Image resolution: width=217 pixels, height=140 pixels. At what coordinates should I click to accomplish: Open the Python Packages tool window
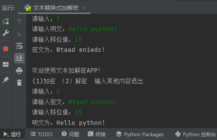coord(140,134)
